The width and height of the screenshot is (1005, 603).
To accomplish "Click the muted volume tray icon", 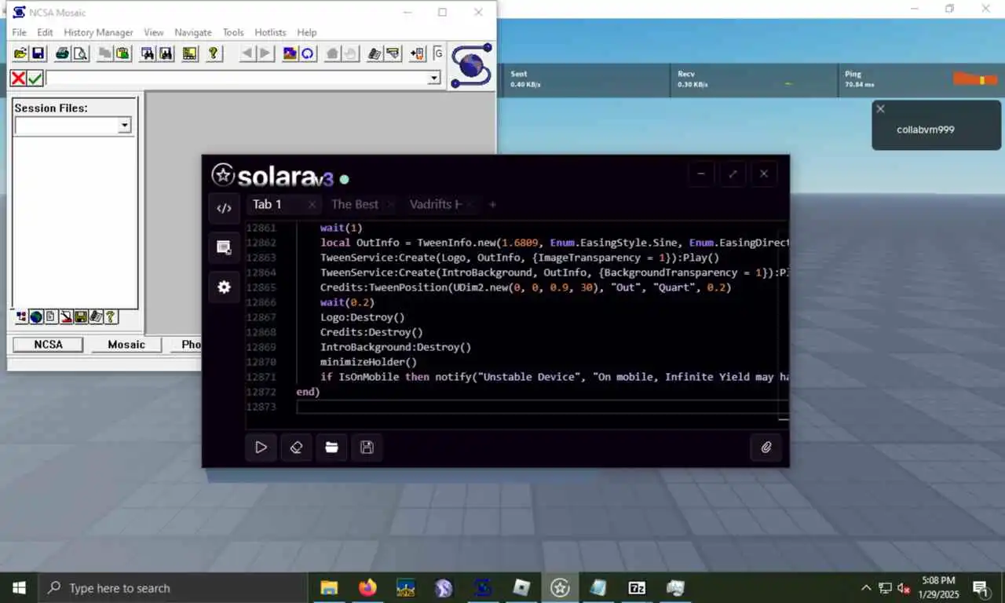I will point(904,587).
